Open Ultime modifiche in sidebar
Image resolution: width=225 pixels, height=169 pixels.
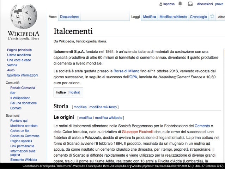[x=19, y=55]
